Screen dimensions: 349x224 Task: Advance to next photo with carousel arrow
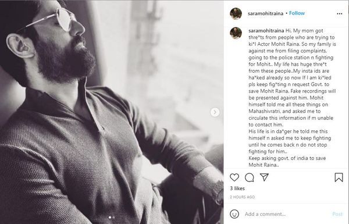pyautogui.click(x=215, y=112)
